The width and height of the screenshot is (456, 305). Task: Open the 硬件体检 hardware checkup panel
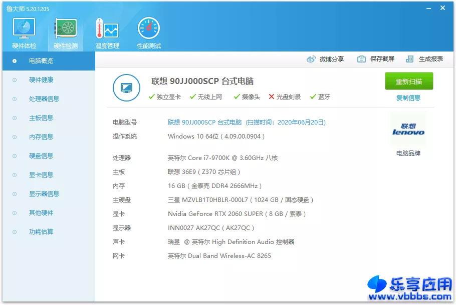pos(23,31)
